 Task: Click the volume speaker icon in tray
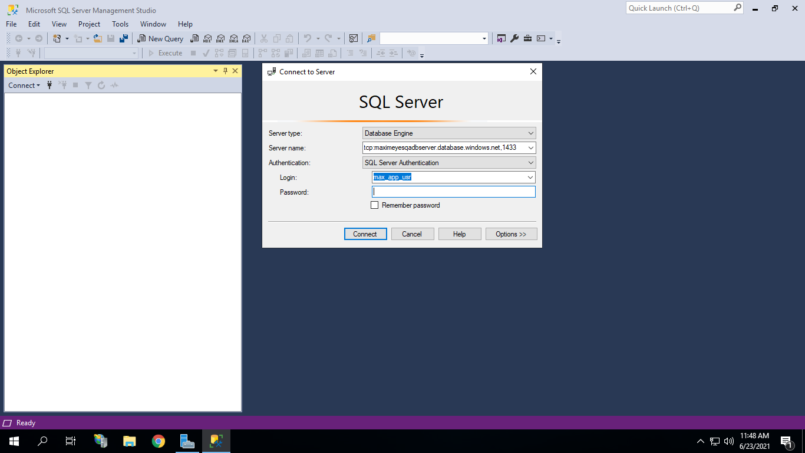[729, 441]
